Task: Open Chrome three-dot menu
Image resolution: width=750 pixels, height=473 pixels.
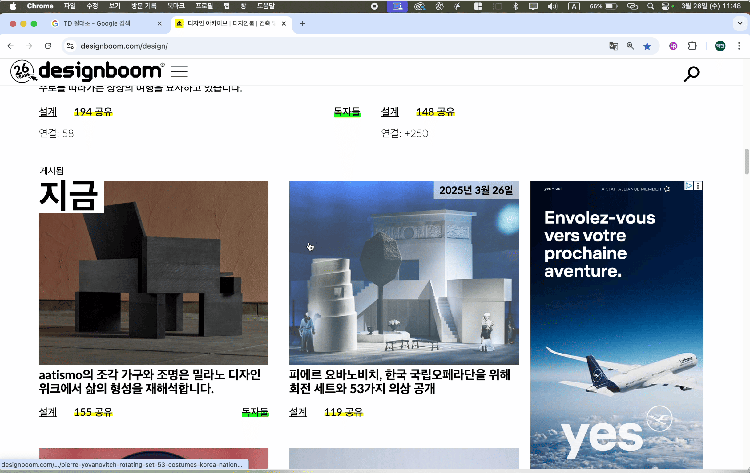Action: pyautogui.click(x=739, y=46)
